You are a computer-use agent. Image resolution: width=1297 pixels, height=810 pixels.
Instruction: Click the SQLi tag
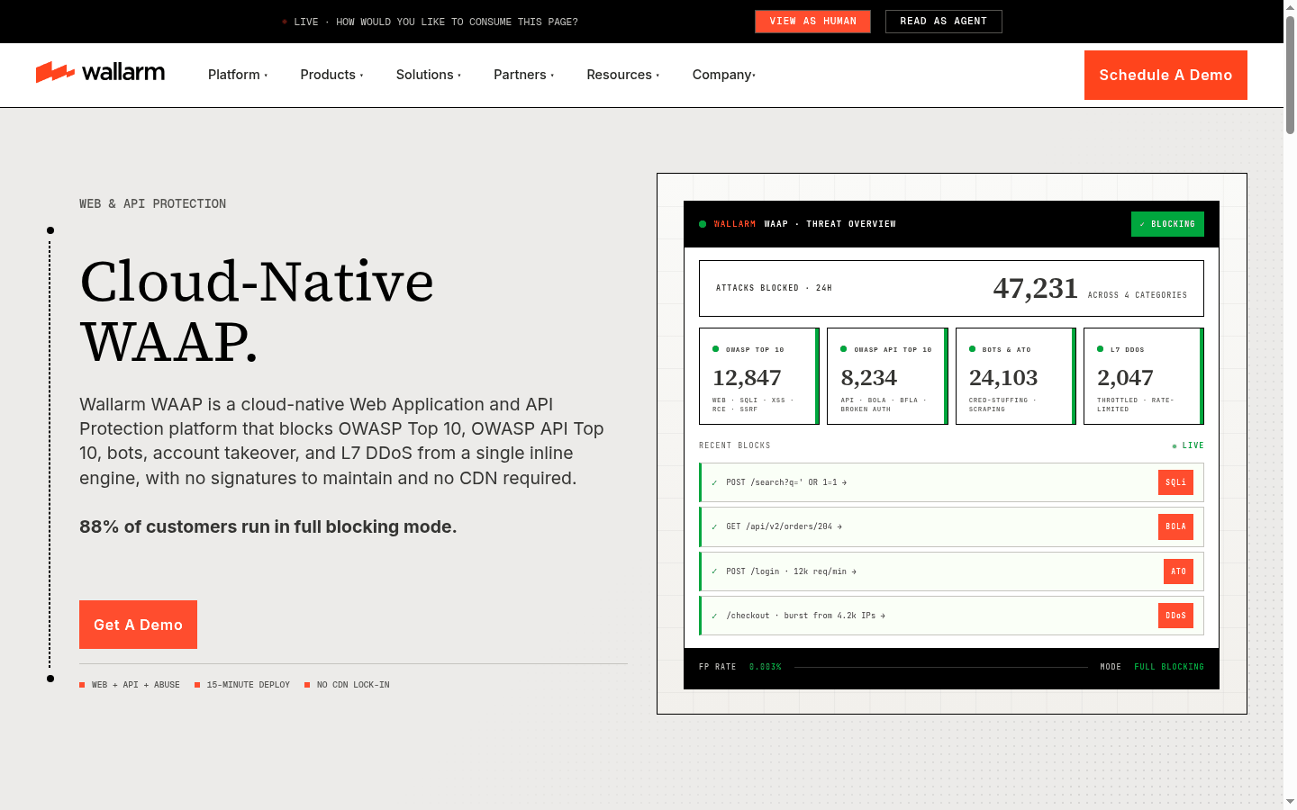tap(1175, 482)
